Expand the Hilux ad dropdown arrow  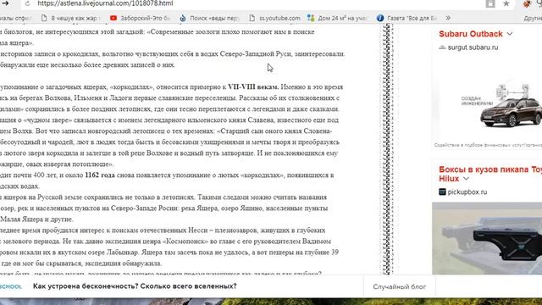pyautogui.click(x=466, y=179)
